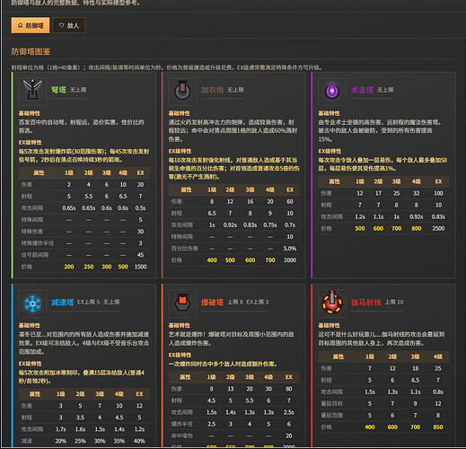Open the 敌人 tab
This screenshot has height=449, width=466.
tap(69, 25)
